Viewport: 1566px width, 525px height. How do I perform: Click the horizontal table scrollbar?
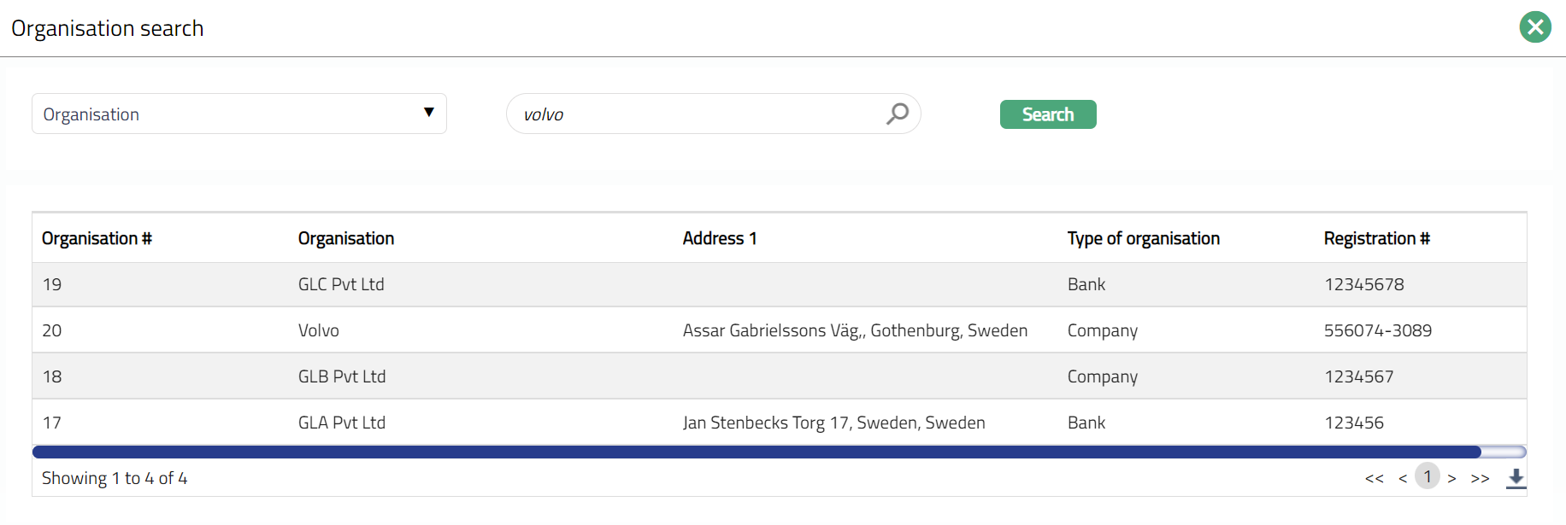pos(757,452)
